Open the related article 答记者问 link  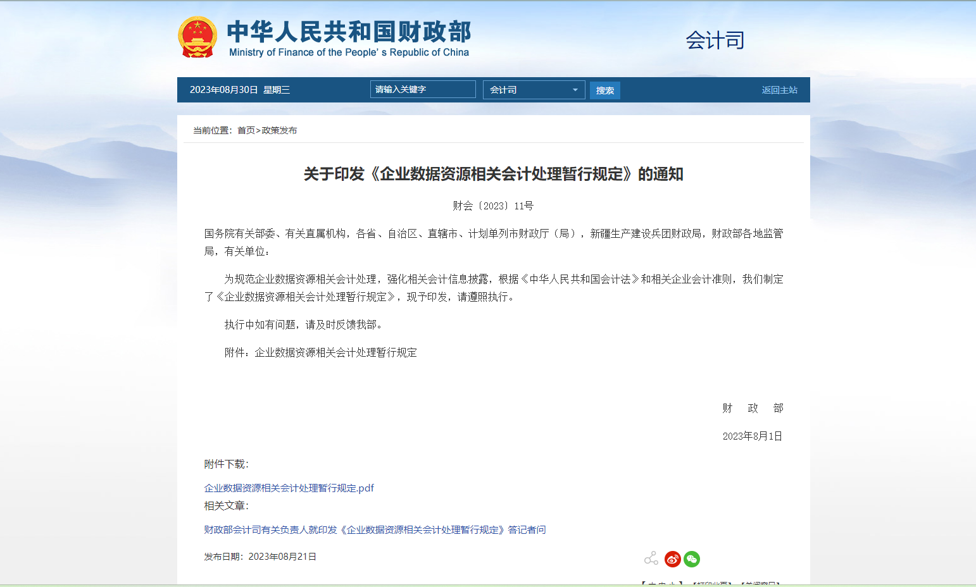(375, 529)
